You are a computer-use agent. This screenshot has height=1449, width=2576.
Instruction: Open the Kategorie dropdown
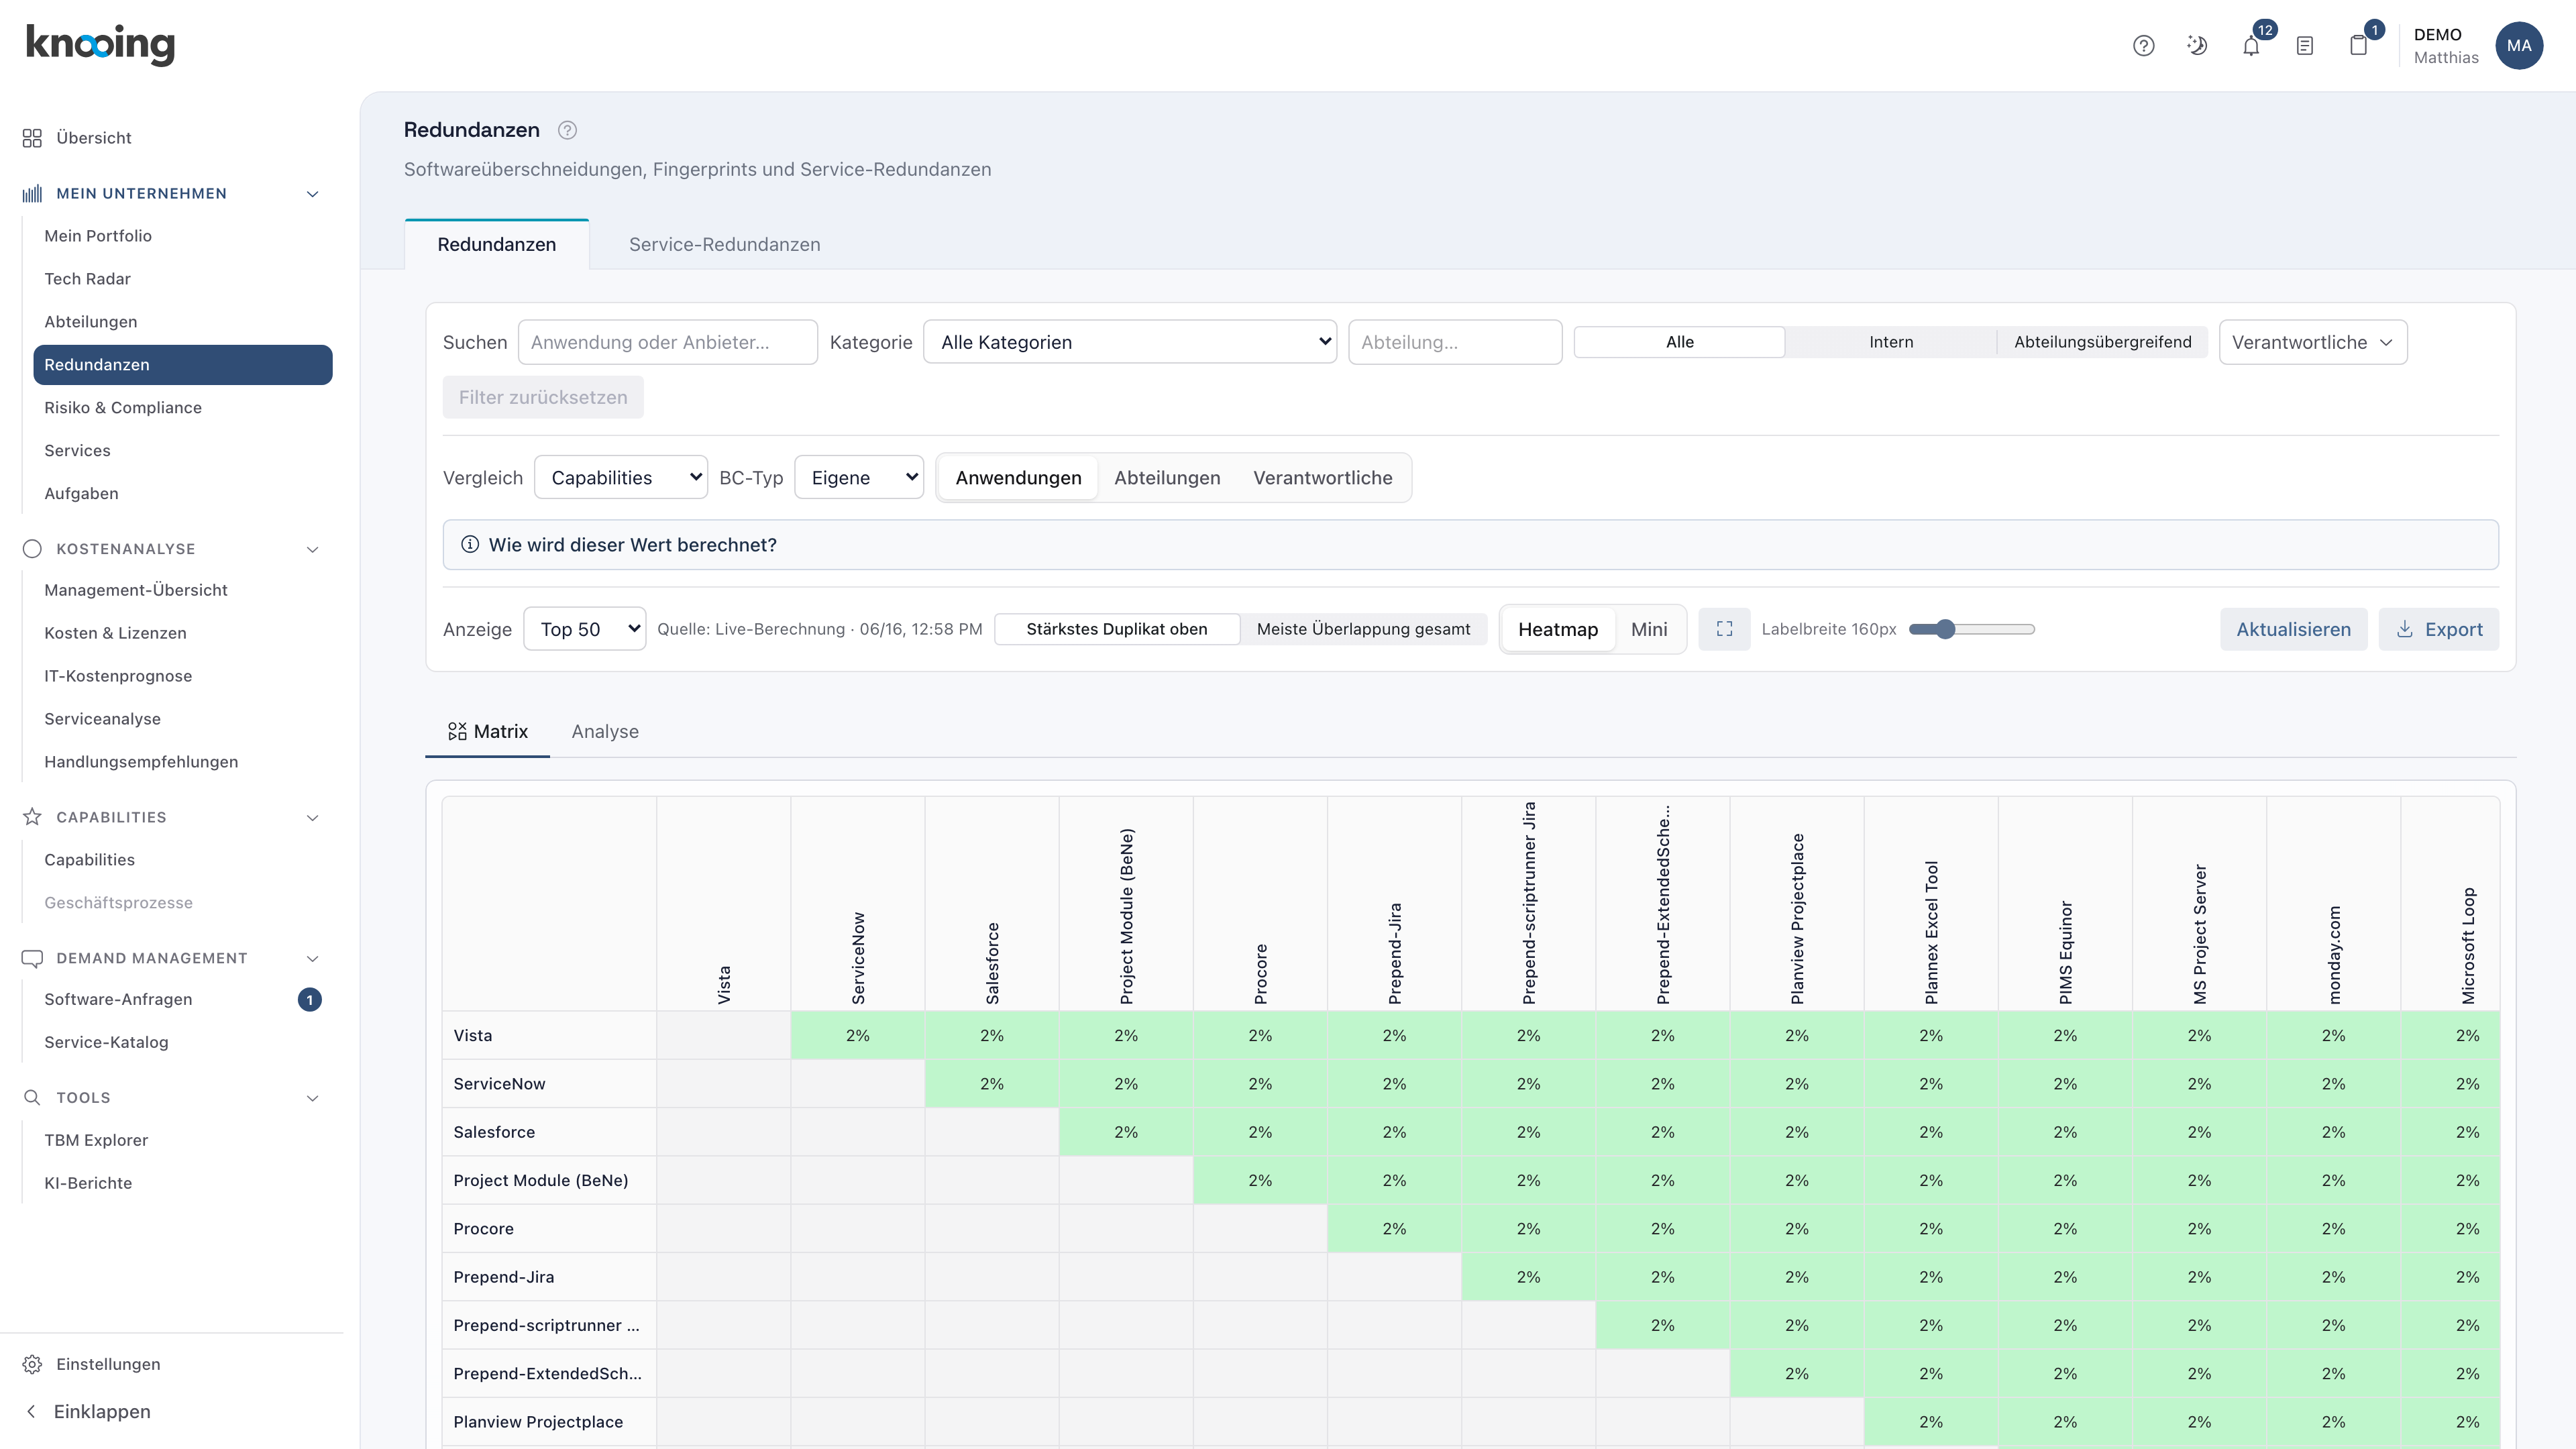1130,342
